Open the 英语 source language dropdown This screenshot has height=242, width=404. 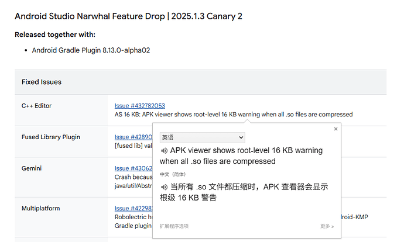[x=202, y=137]
